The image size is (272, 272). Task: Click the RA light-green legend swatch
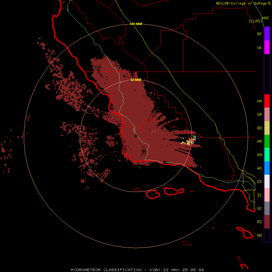coord(267,155)
